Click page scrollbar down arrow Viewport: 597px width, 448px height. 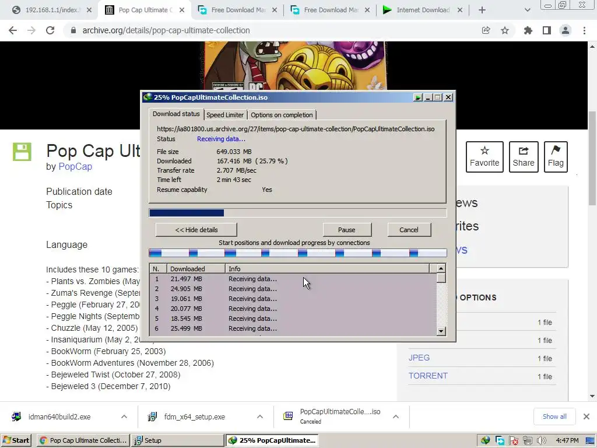click(x=592, y=396)
